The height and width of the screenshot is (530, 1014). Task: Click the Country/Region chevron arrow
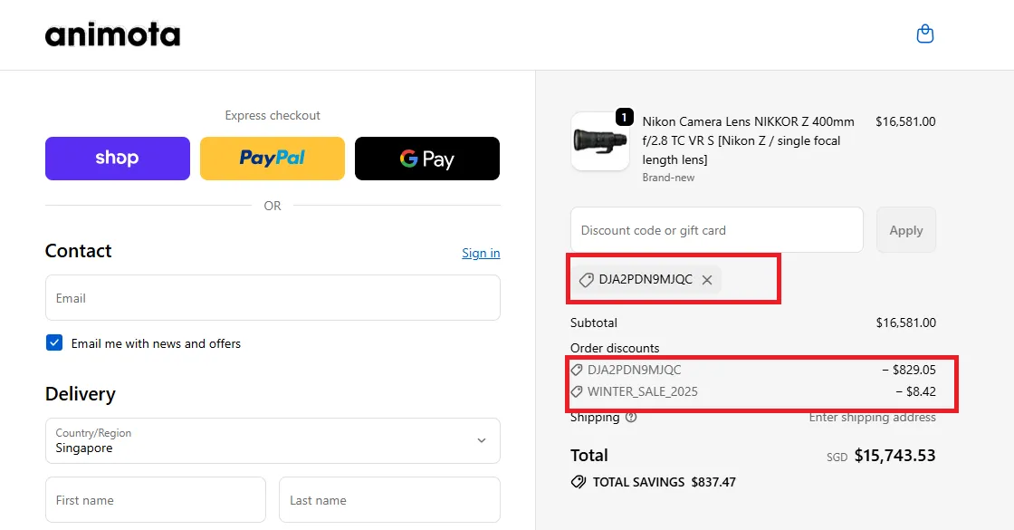tap(481, 440)
